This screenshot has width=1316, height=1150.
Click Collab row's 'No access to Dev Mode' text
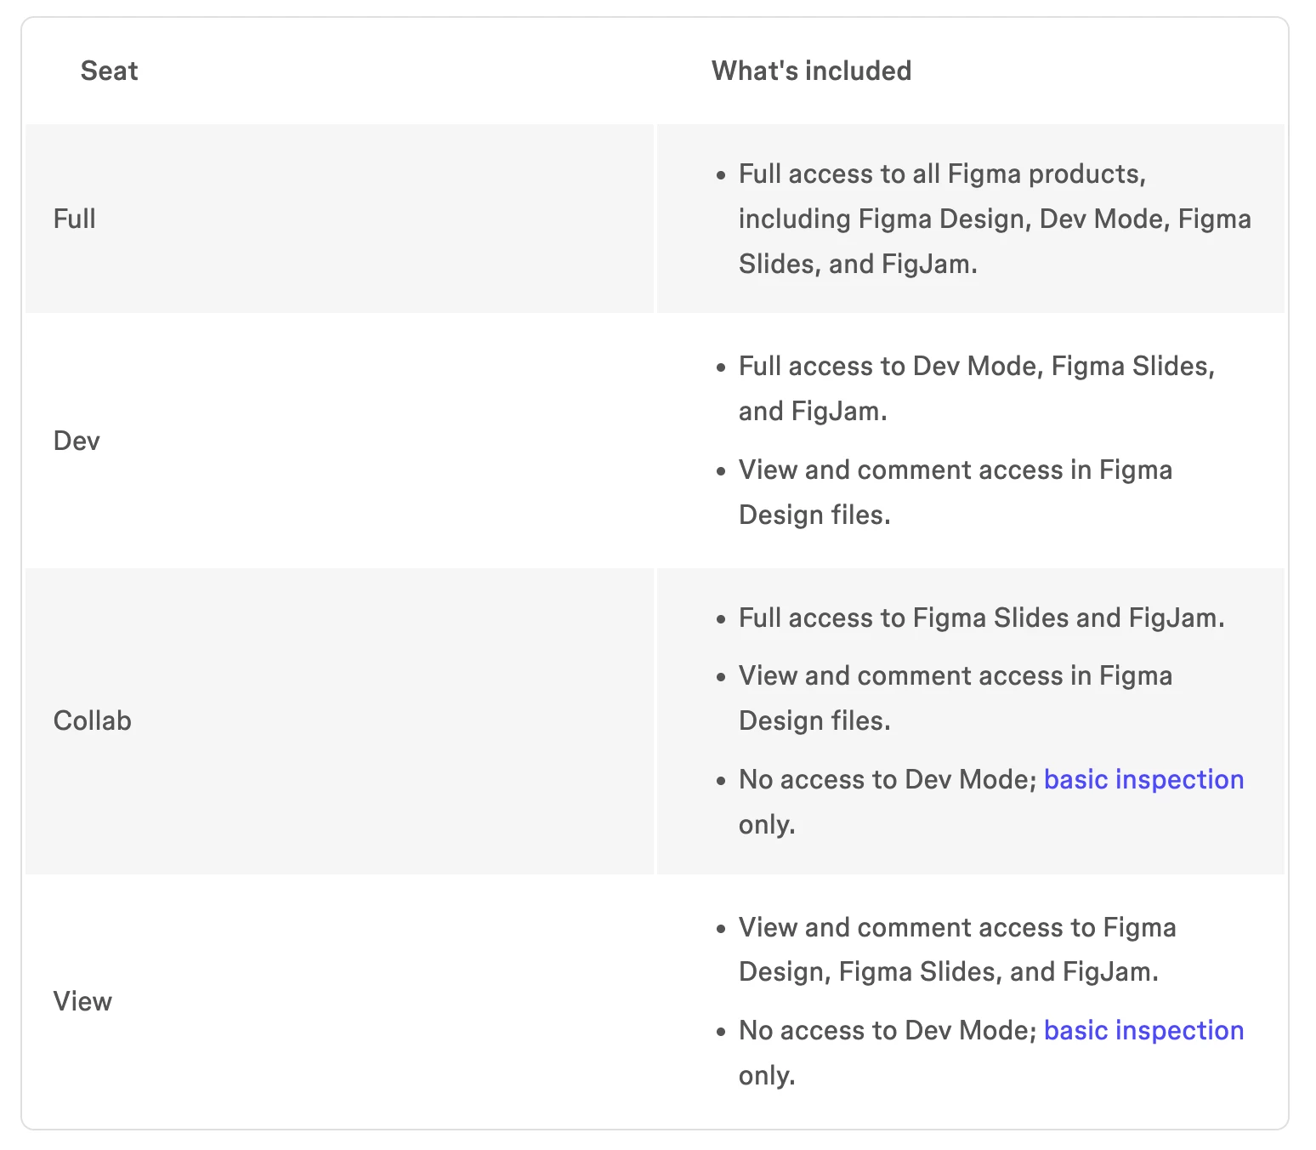click(x=886, y=779)
